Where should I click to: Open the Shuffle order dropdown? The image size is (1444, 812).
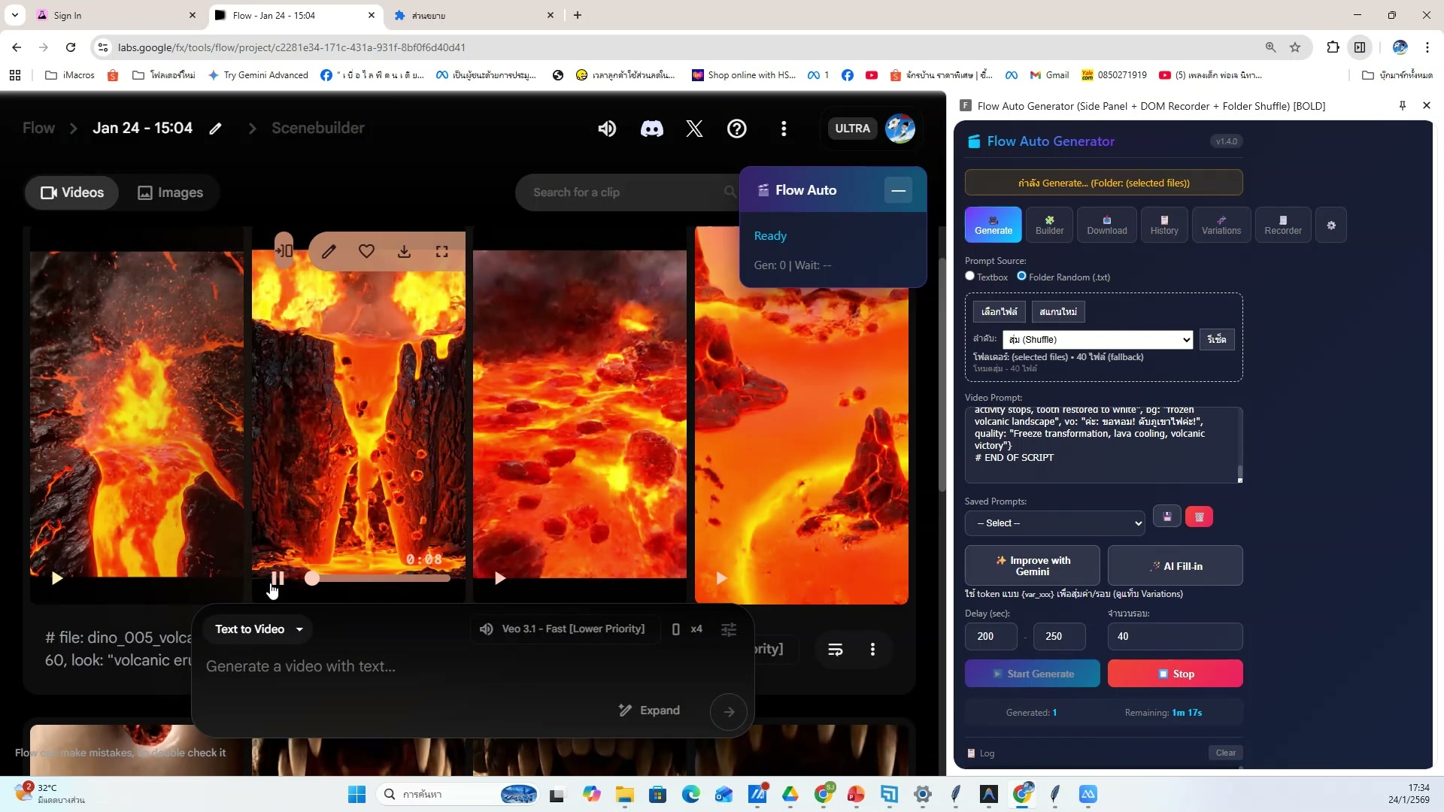[x=1097, y=340]
